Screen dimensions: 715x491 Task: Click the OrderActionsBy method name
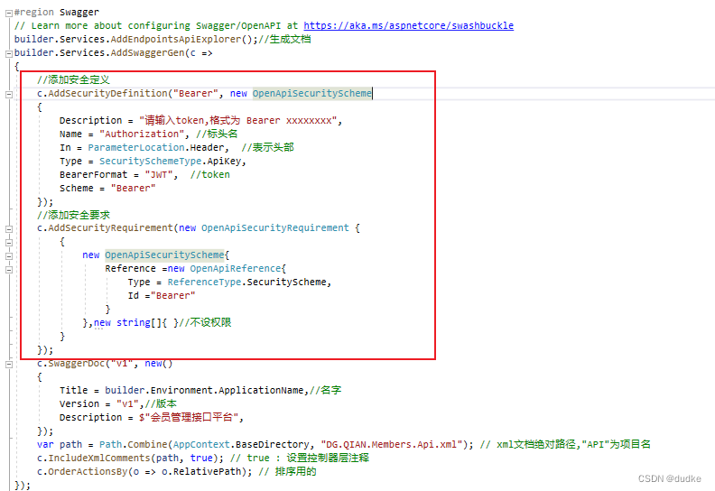tap(88, 472)
